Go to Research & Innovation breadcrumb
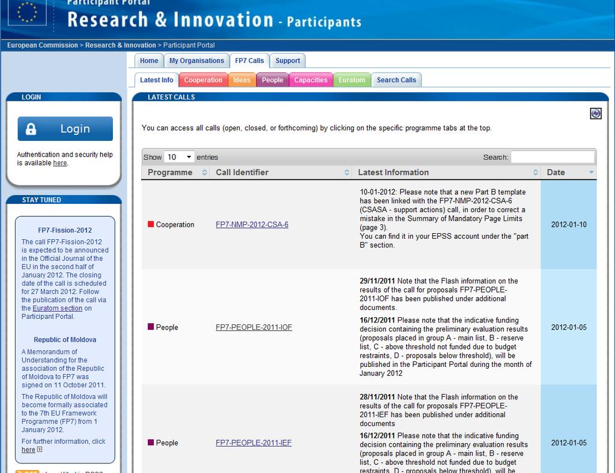The height and width of the screenshot is (473, 615). click(120, 45)
